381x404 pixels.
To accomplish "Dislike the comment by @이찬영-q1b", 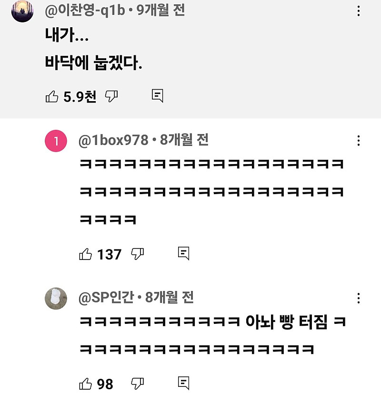I will click(x=110, y=96).
